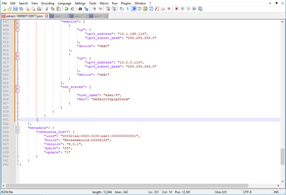Image resolution: width=286 pixels, height=195 pixels.
Task: Click Run macro multiple times icon
Action: point(194,9)
